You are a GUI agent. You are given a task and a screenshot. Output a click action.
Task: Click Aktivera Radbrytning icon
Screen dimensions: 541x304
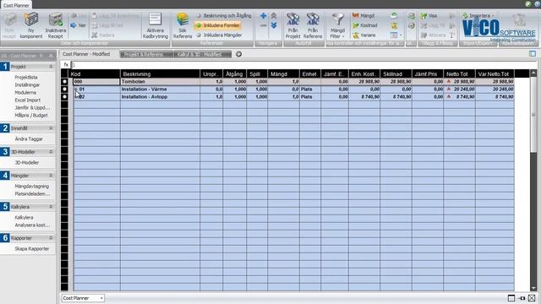(x=155, y=19)
